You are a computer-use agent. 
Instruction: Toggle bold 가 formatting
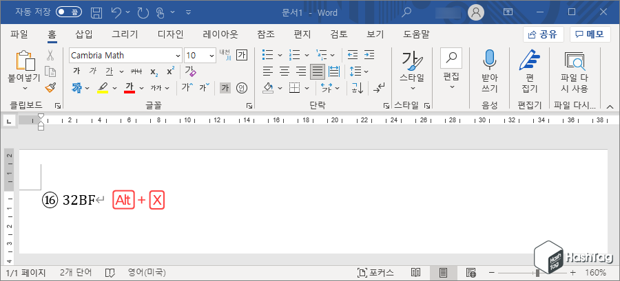(x=76, y=71)
